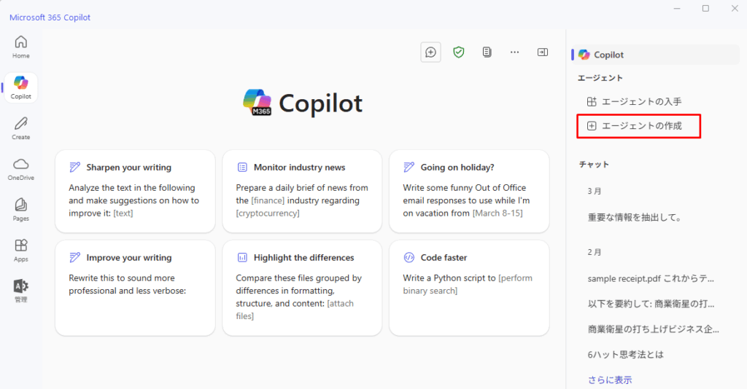Open the 重要な情報を抽出して chat
Image resolution: width=747 pixels, height=389 pixels.
(635, 217)
